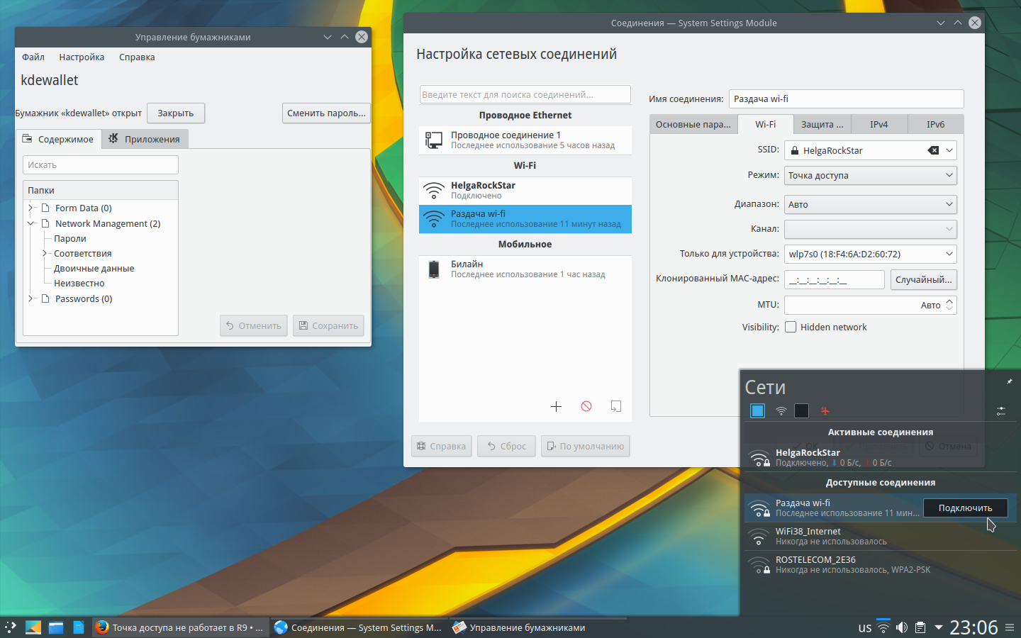Click the Искать field in wallet manager
This screenshot has height=638, width=1021.
point(101,164)
